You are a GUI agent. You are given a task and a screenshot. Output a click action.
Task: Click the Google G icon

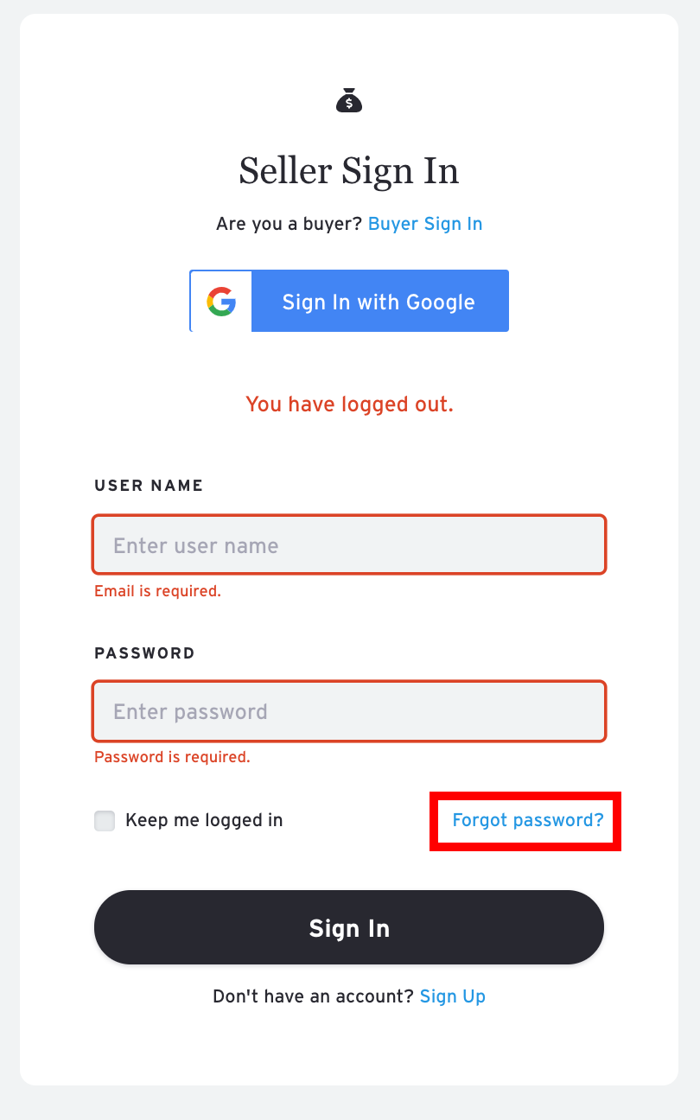(x=220, y=301)
